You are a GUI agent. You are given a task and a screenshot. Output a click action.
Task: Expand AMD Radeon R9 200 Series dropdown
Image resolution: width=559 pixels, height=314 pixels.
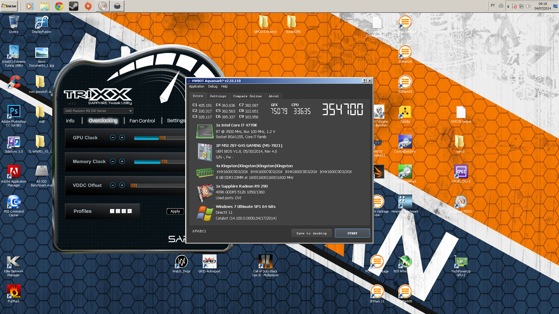point(98,111)
